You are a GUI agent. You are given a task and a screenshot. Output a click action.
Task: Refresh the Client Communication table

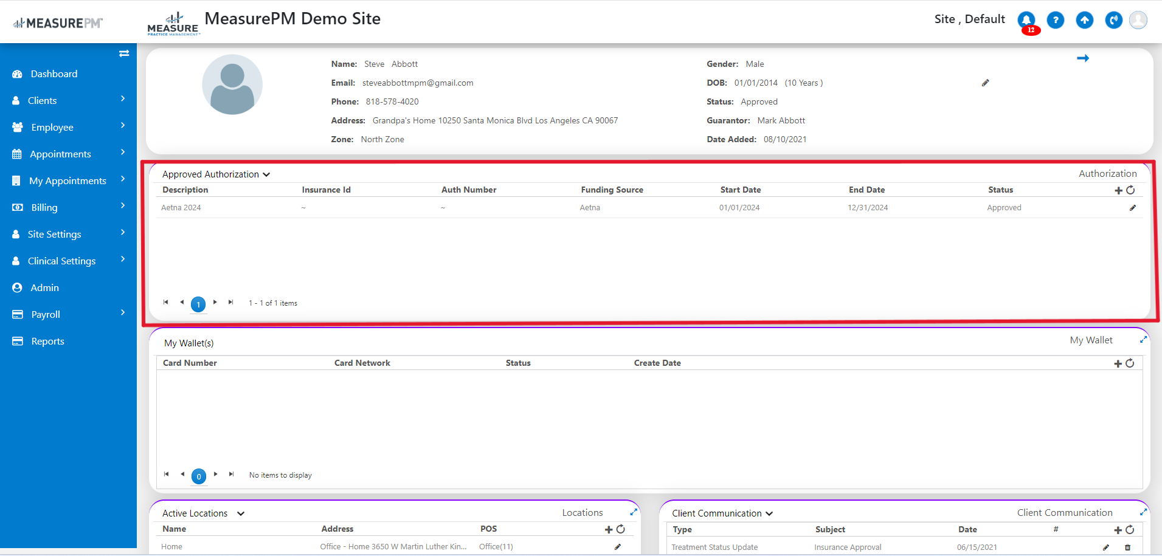coord(1130,530)
